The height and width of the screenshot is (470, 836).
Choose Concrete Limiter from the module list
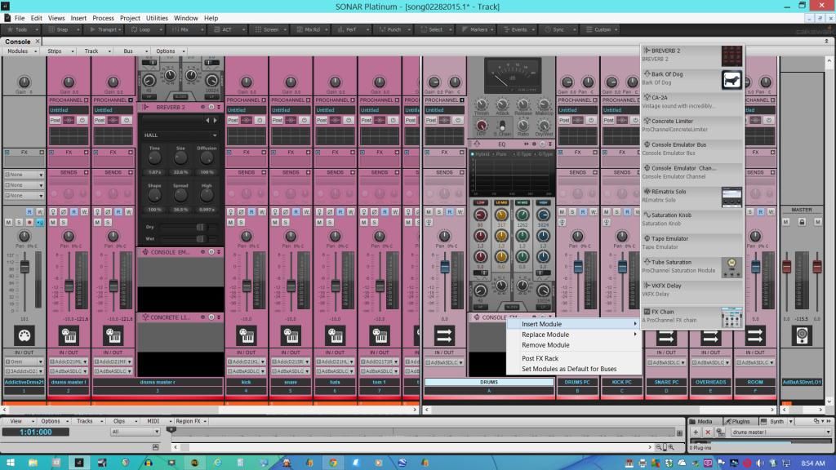(674, 121)
